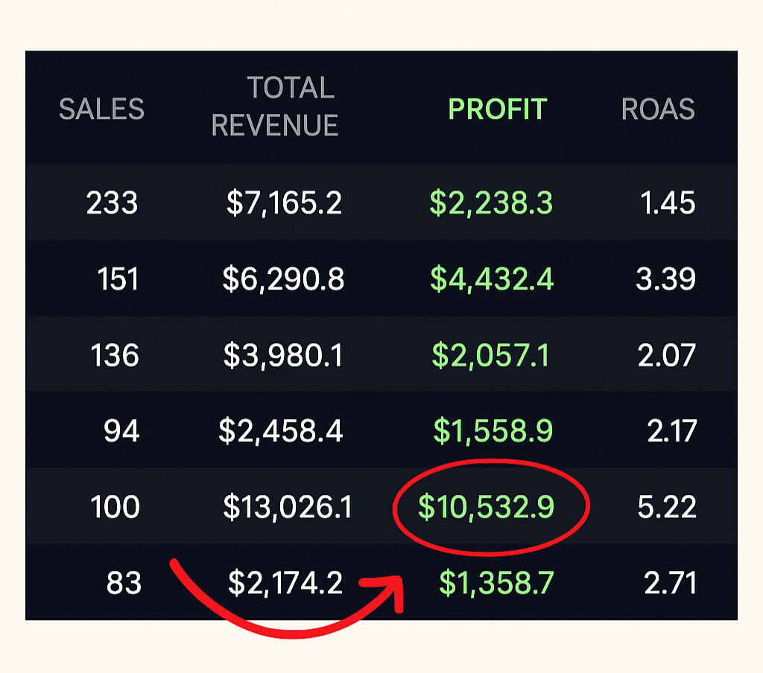The image size is (763, 673).
Task: Click the $7,165.2 revenue value
Action: click(x=284, y=202)
